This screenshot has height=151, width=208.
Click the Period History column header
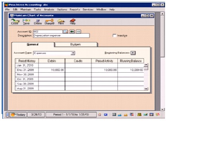pos(27,61)
